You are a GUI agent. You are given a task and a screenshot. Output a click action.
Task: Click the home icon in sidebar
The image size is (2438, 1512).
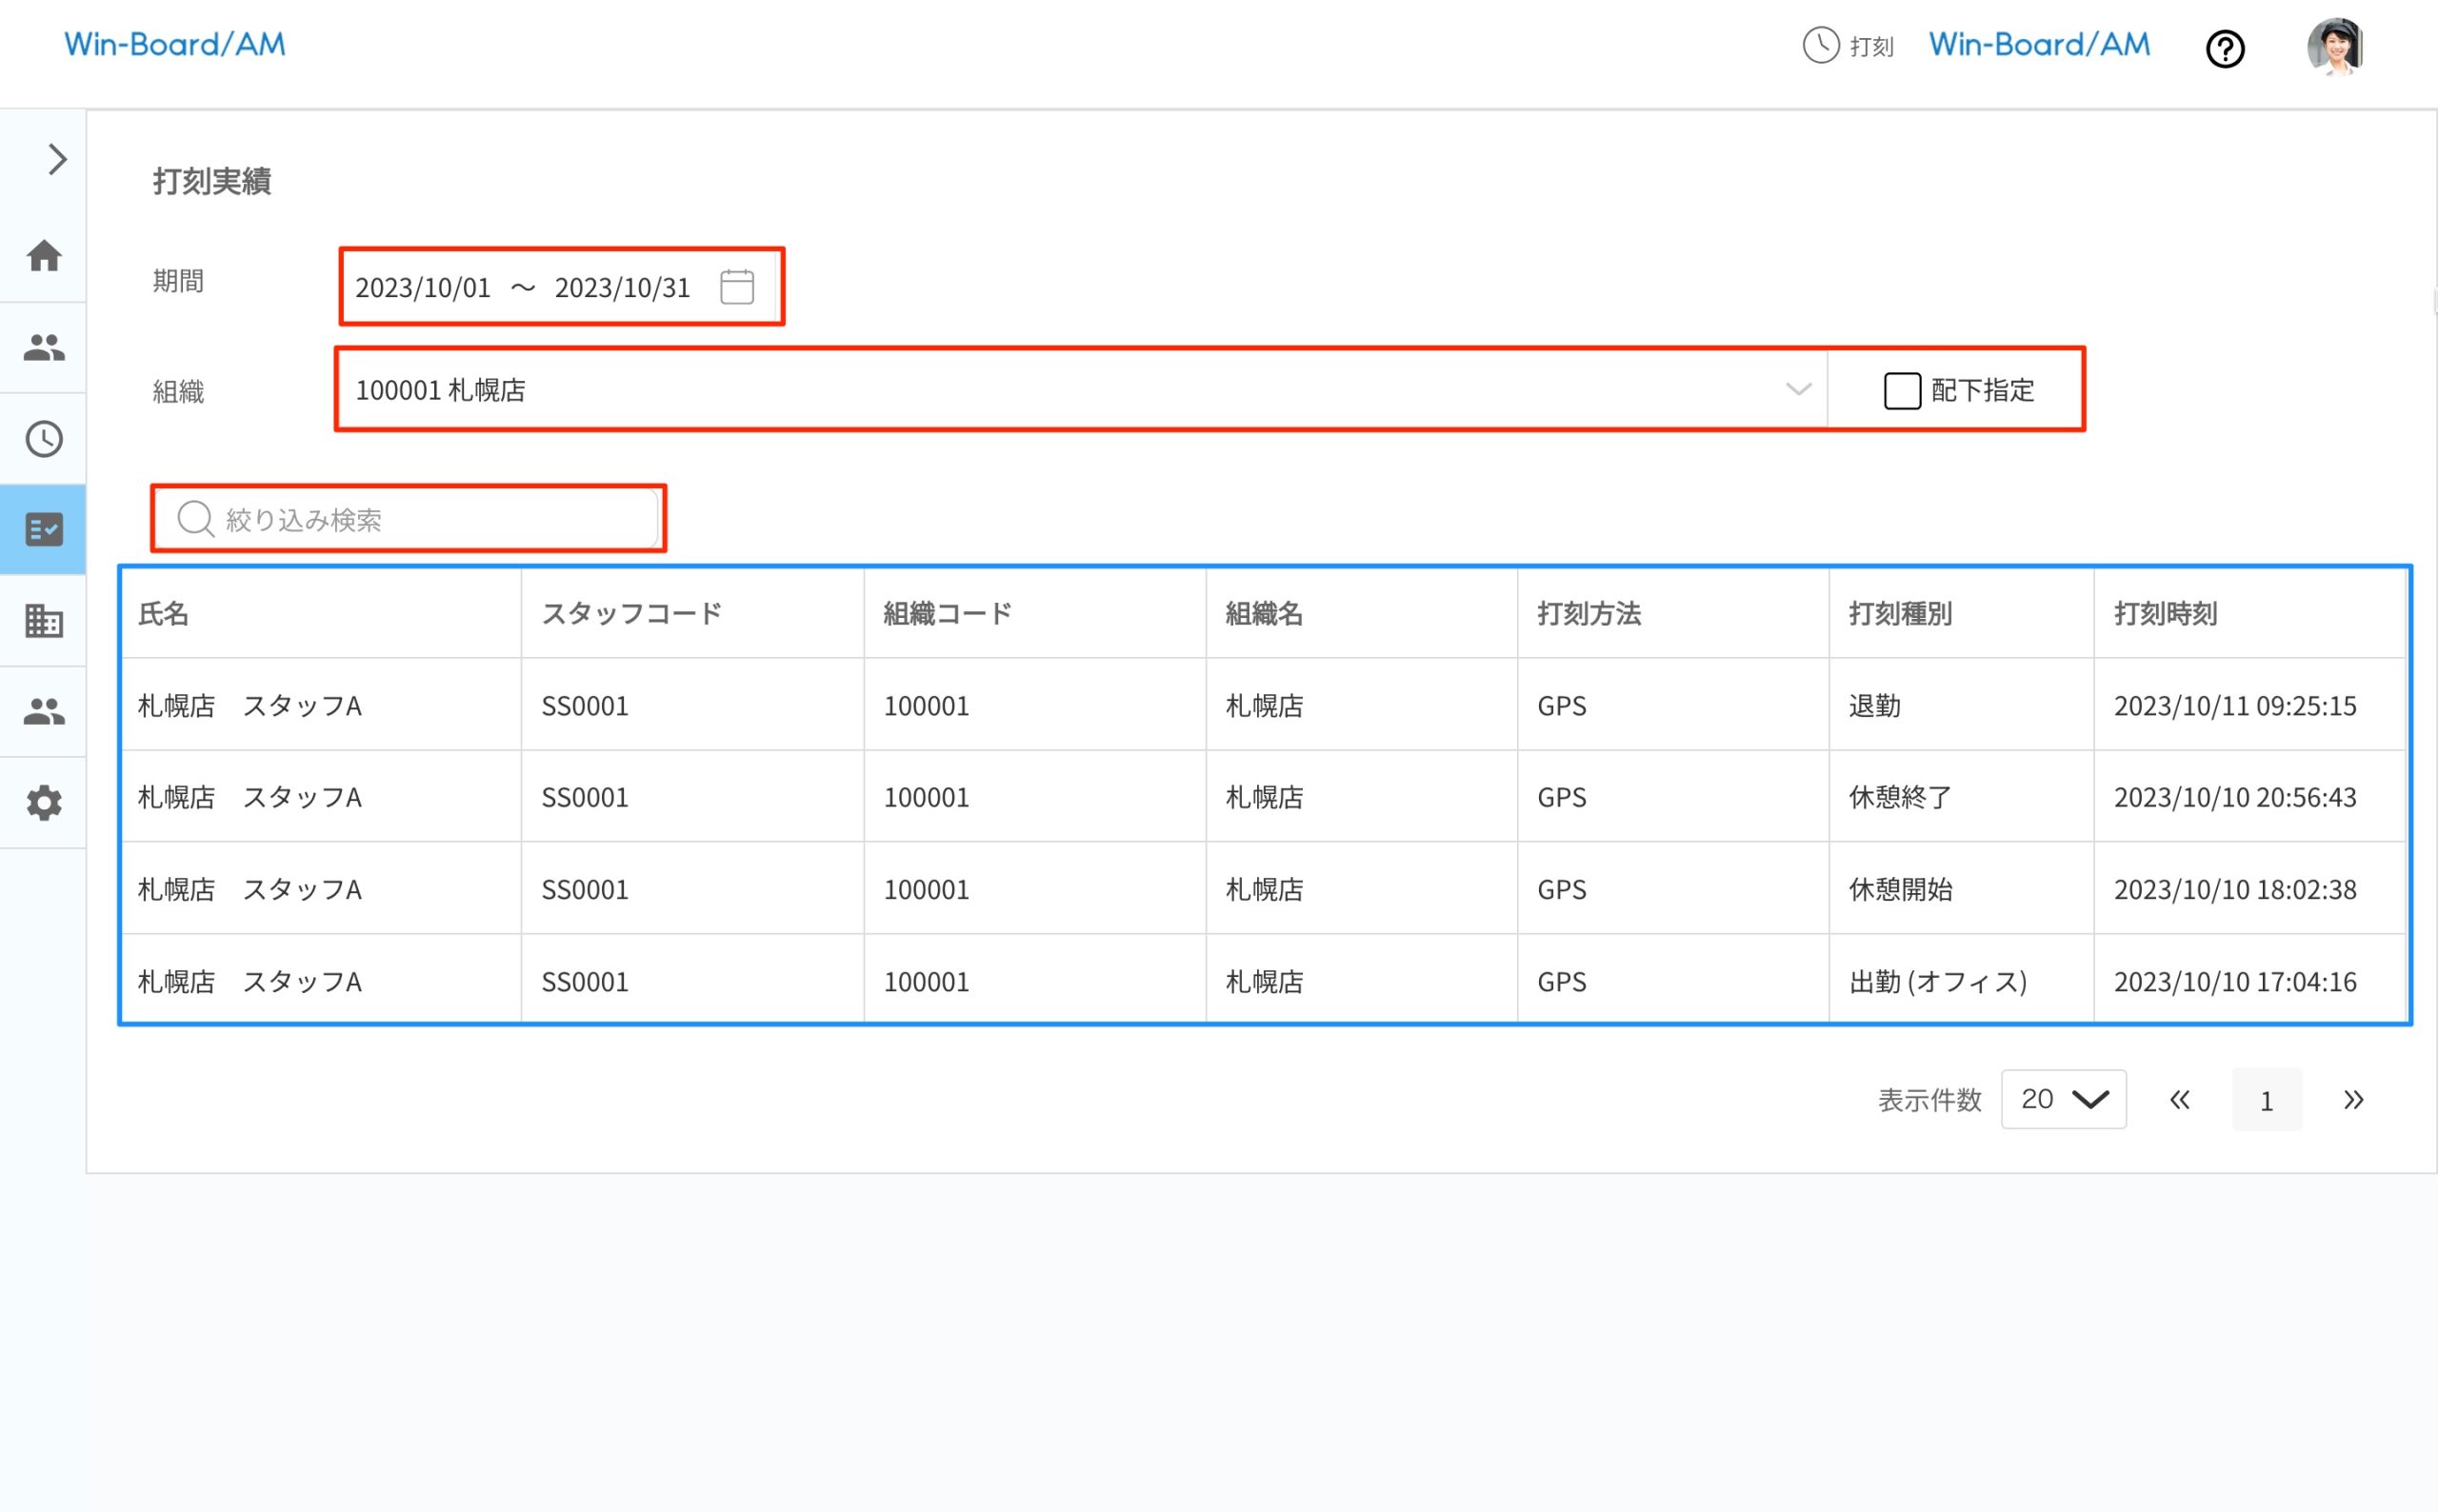point(44,256)
